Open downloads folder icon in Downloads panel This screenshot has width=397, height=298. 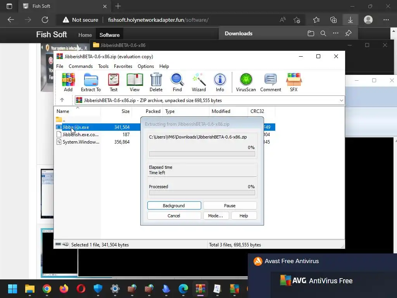[311, 33]
